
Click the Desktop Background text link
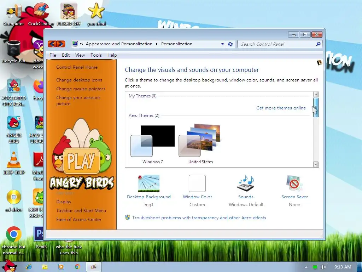149,197
